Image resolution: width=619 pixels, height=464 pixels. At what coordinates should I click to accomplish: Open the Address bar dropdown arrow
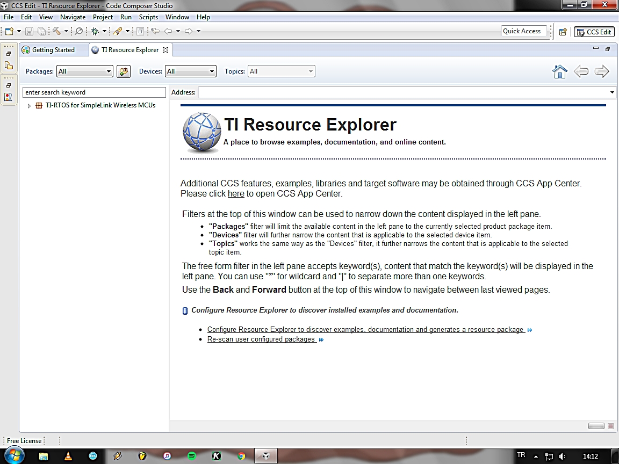point(612,92)
